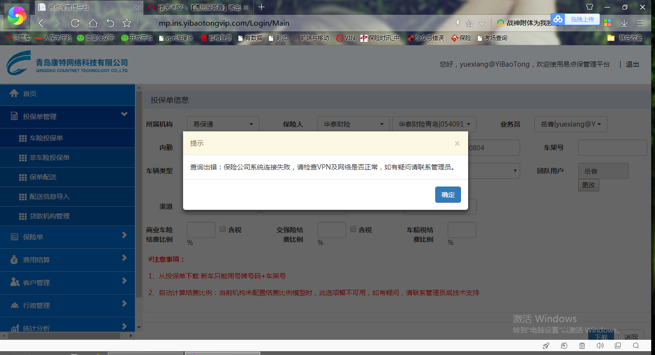Switch to the 易点保管理平台 tab

pyautogui.click(x=89, y=7)
